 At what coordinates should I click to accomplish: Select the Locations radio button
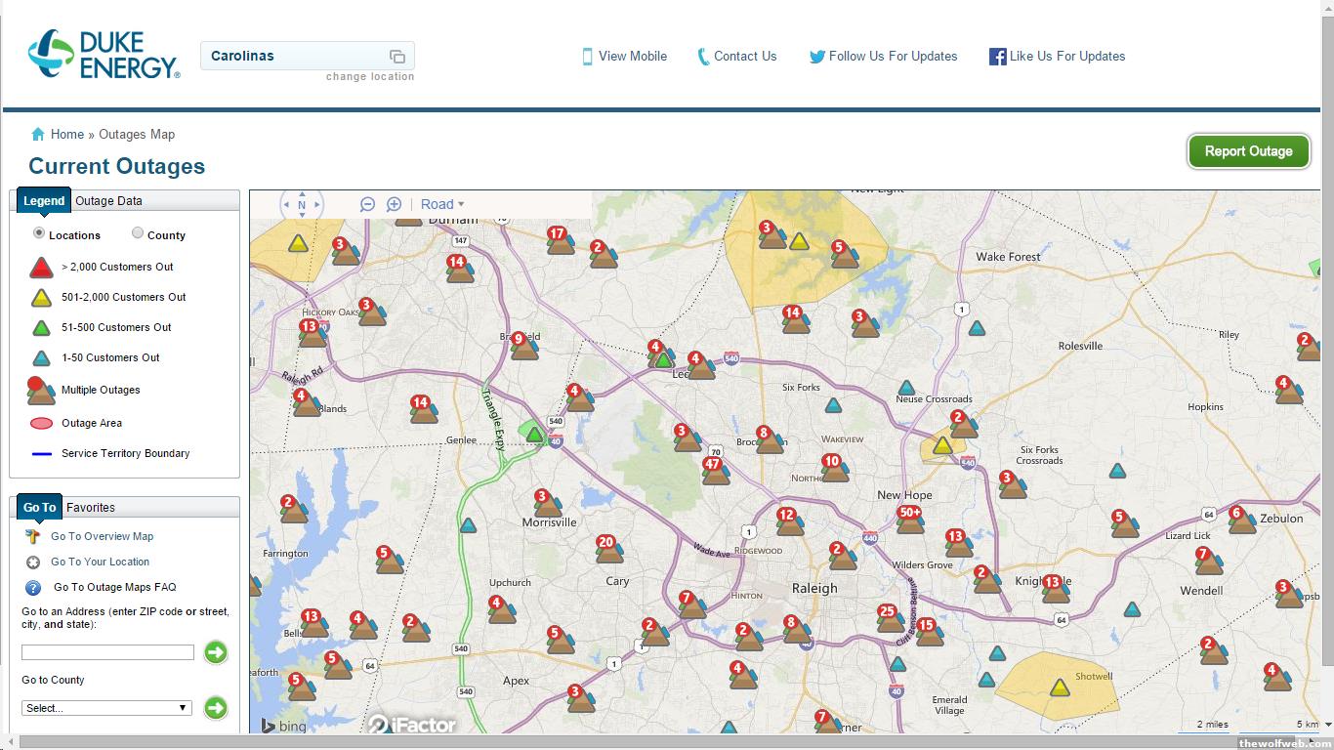[39, 233]
